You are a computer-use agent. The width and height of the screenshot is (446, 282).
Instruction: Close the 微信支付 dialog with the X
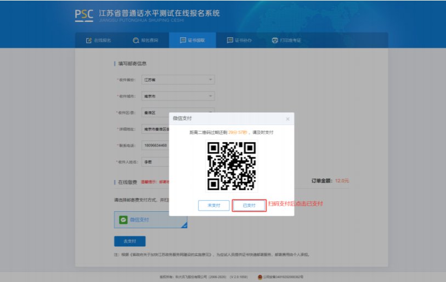click(287, 119)
